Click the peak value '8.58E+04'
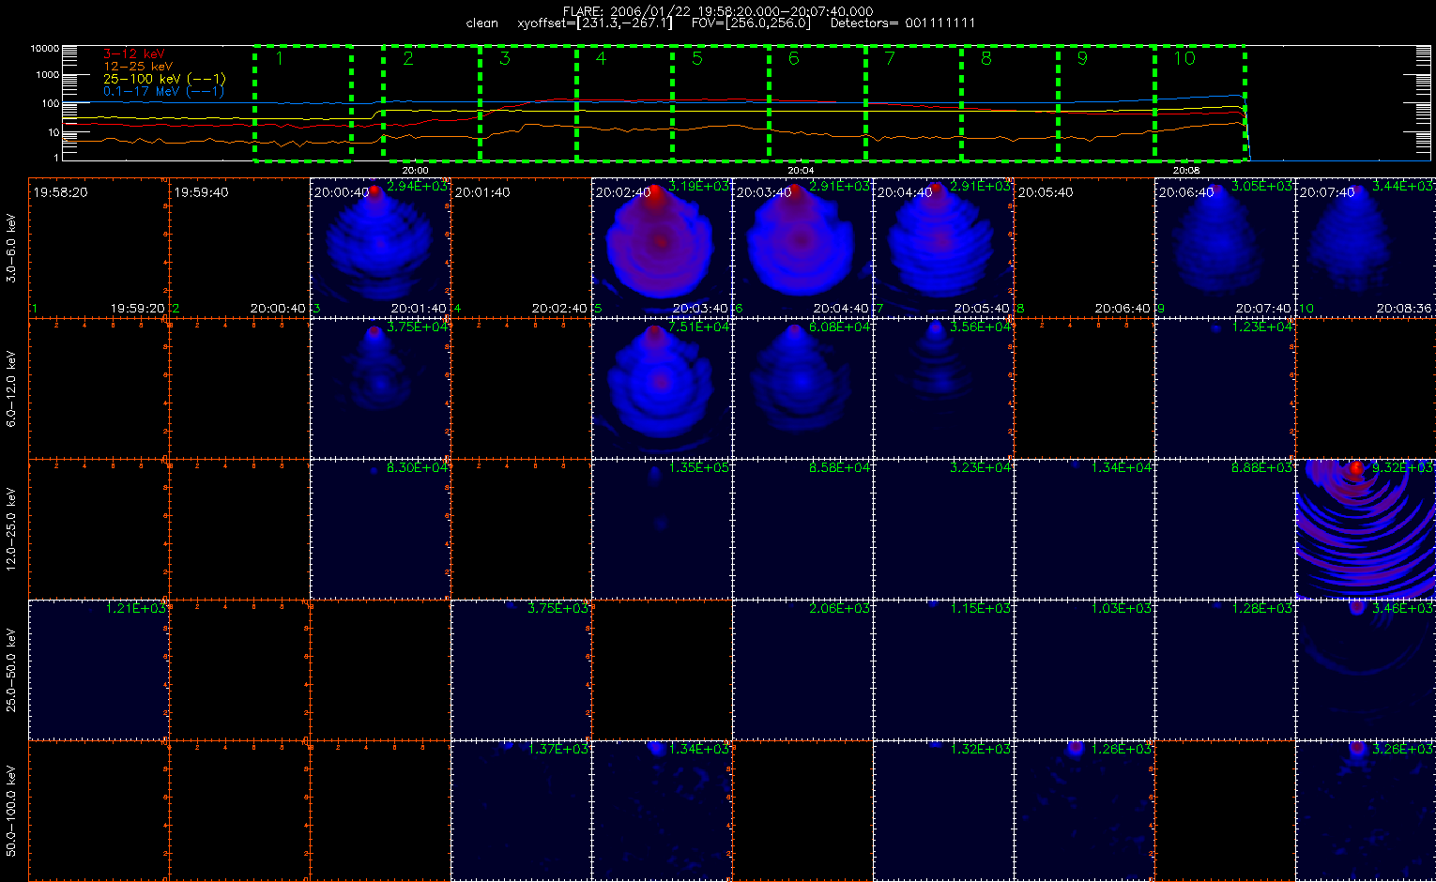Viewport: 1436px width, 882px height. coord(840,467)
